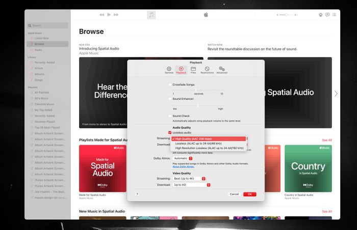
Task: Open the Made for Spatial Audio playlist cover
Action: (103, 168)
